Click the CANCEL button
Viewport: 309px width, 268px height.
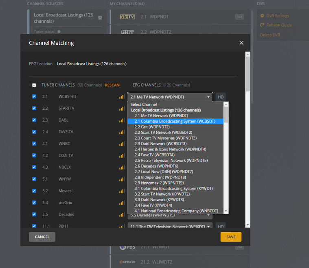click(42, 237)
